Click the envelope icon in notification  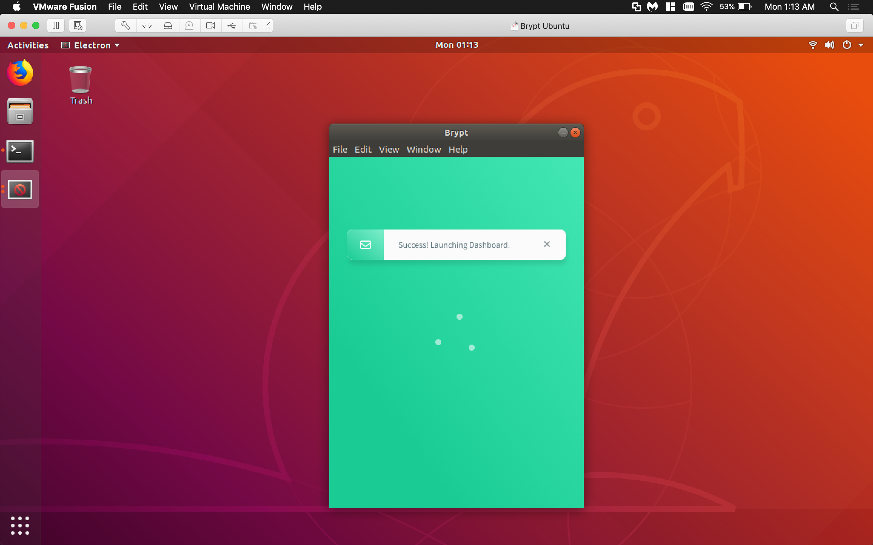(x=366, y=245)
